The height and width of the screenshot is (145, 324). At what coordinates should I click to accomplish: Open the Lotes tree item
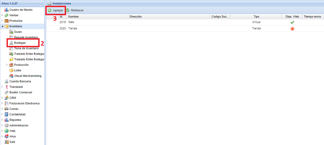tap(18, 70)
